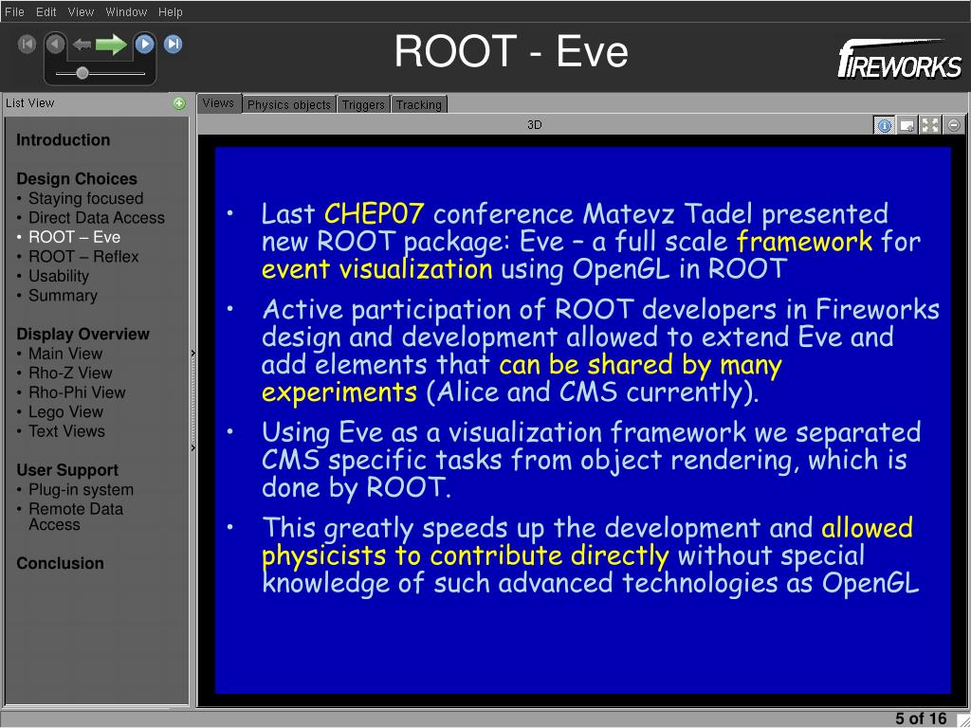Click the small gray play-backward arrow

(82, 44)
